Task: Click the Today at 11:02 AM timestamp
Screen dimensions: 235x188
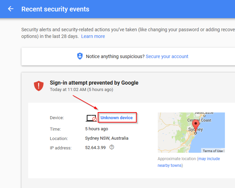Action: tap(81, 90)
